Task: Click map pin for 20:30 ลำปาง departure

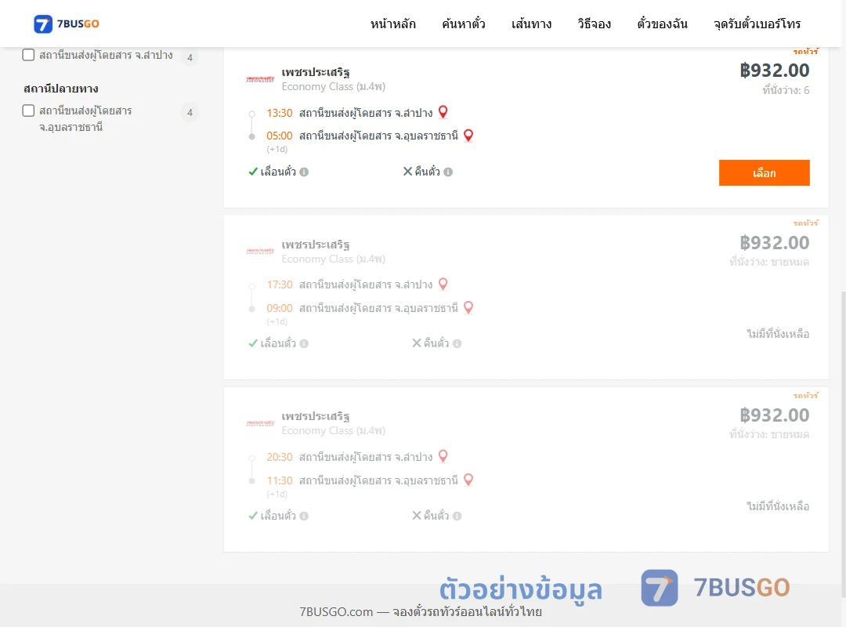Action: click(x=443, y=456)
